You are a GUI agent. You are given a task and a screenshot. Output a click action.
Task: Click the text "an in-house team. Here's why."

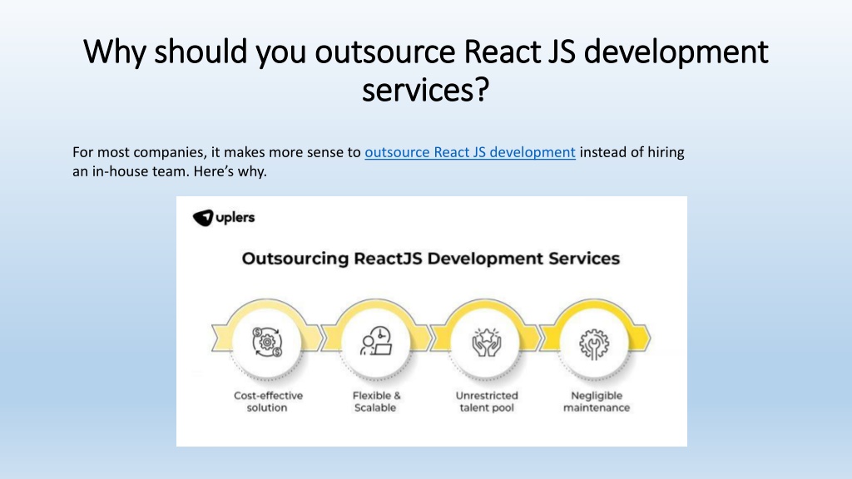pos(170,171)
